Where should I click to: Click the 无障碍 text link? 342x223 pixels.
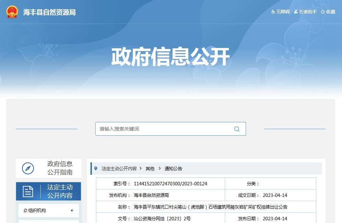283,12
